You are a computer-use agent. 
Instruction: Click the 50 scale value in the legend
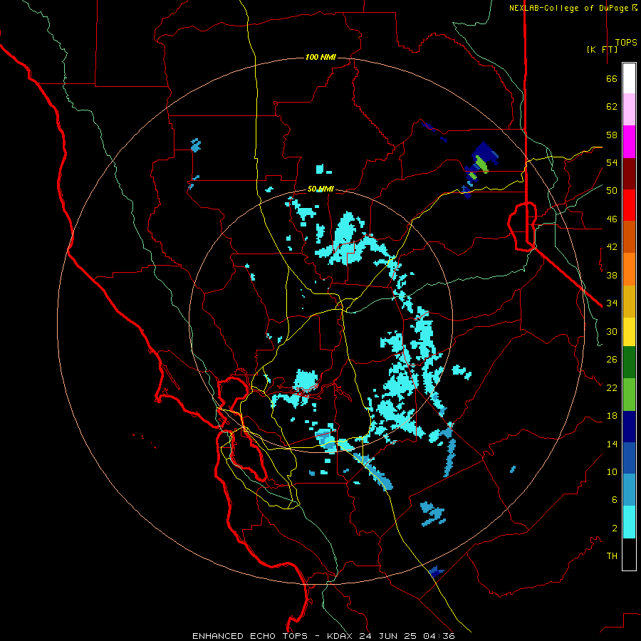(612, 191)
